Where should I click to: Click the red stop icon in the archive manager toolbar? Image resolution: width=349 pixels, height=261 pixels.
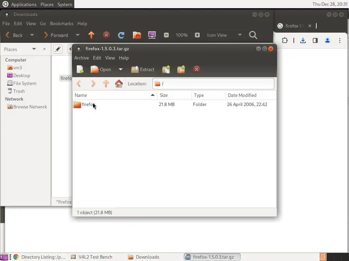click(196, 69)
